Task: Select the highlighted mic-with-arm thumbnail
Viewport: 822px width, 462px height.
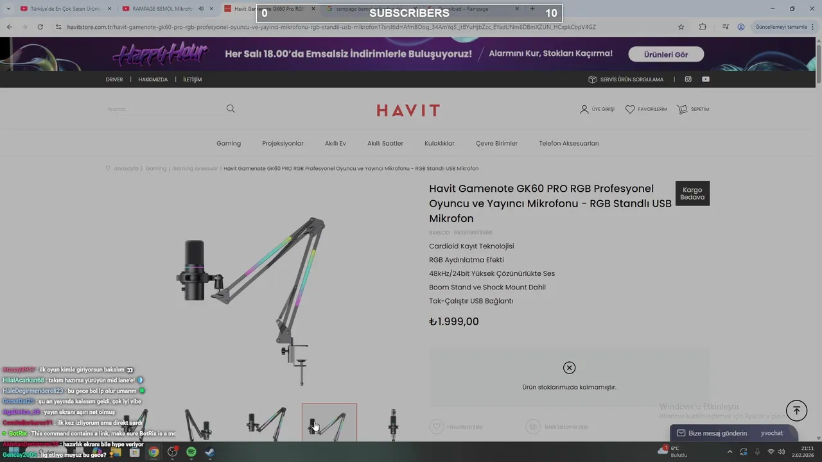Action: pyautogui.click(x=329, y=422)
